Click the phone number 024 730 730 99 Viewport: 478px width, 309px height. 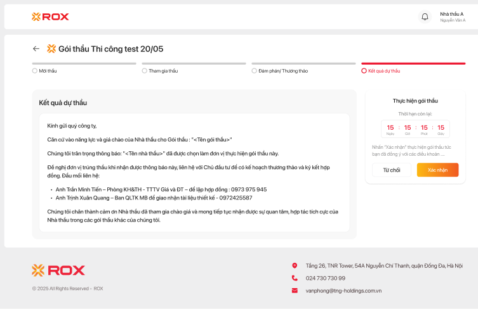coord(326,278)
